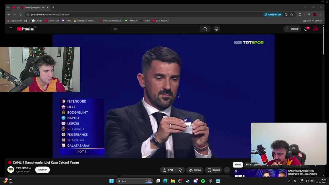Open the TRT SPOR channel avatar
Image resolution: width=329 pixels, height=185 pixels.
(x=11, y=170)
